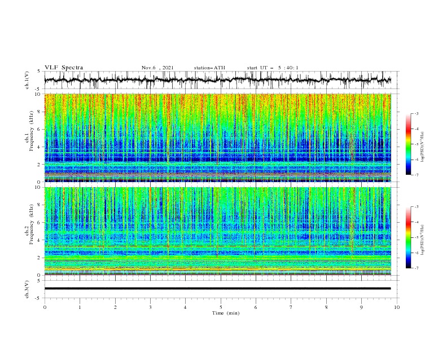Click the date 'Nov.6 , 2021' text
447x345 pixels.
click(157, 68)
